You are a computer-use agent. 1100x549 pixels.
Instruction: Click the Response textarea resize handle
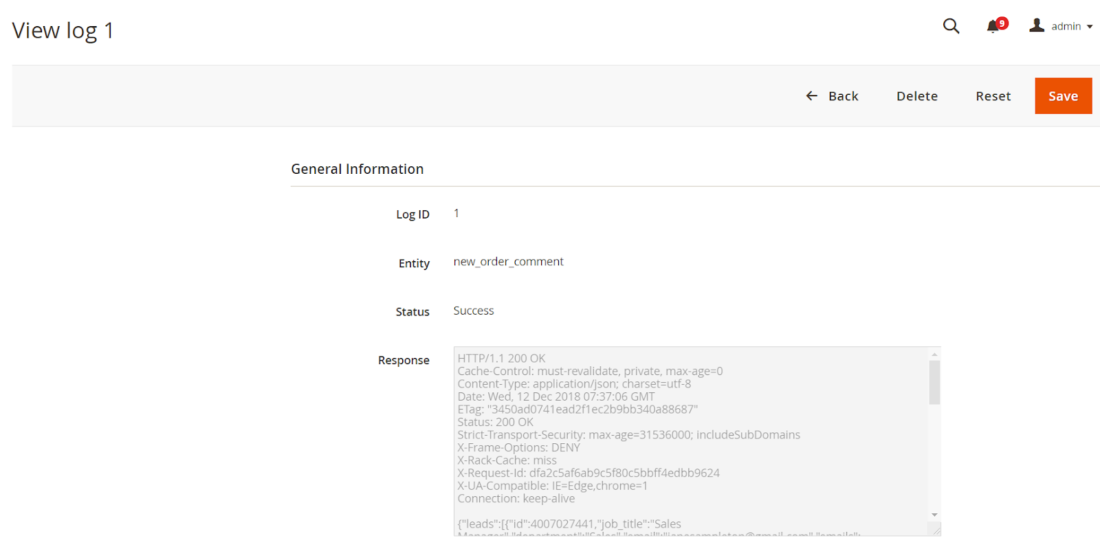click(x=936, y=530)
